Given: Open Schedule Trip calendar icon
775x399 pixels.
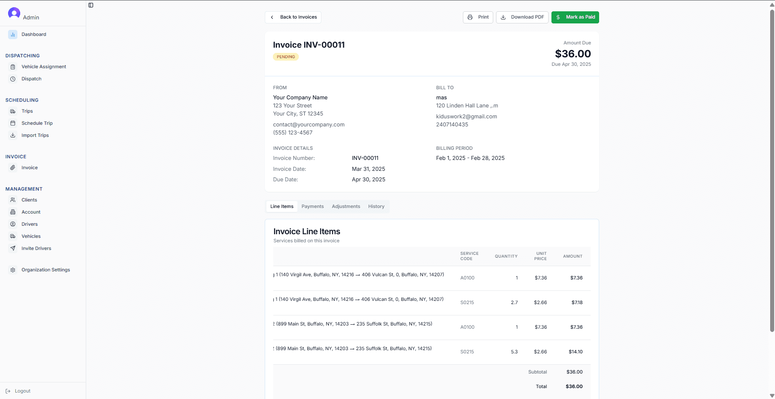Looking at the screenshot, I should [x=13, y=123].
